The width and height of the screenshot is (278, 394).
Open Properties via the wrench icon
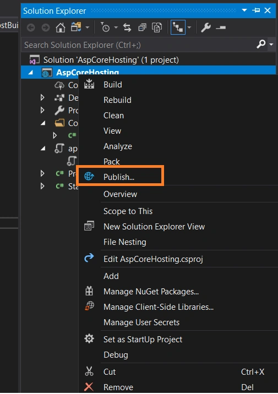(206, 28)
